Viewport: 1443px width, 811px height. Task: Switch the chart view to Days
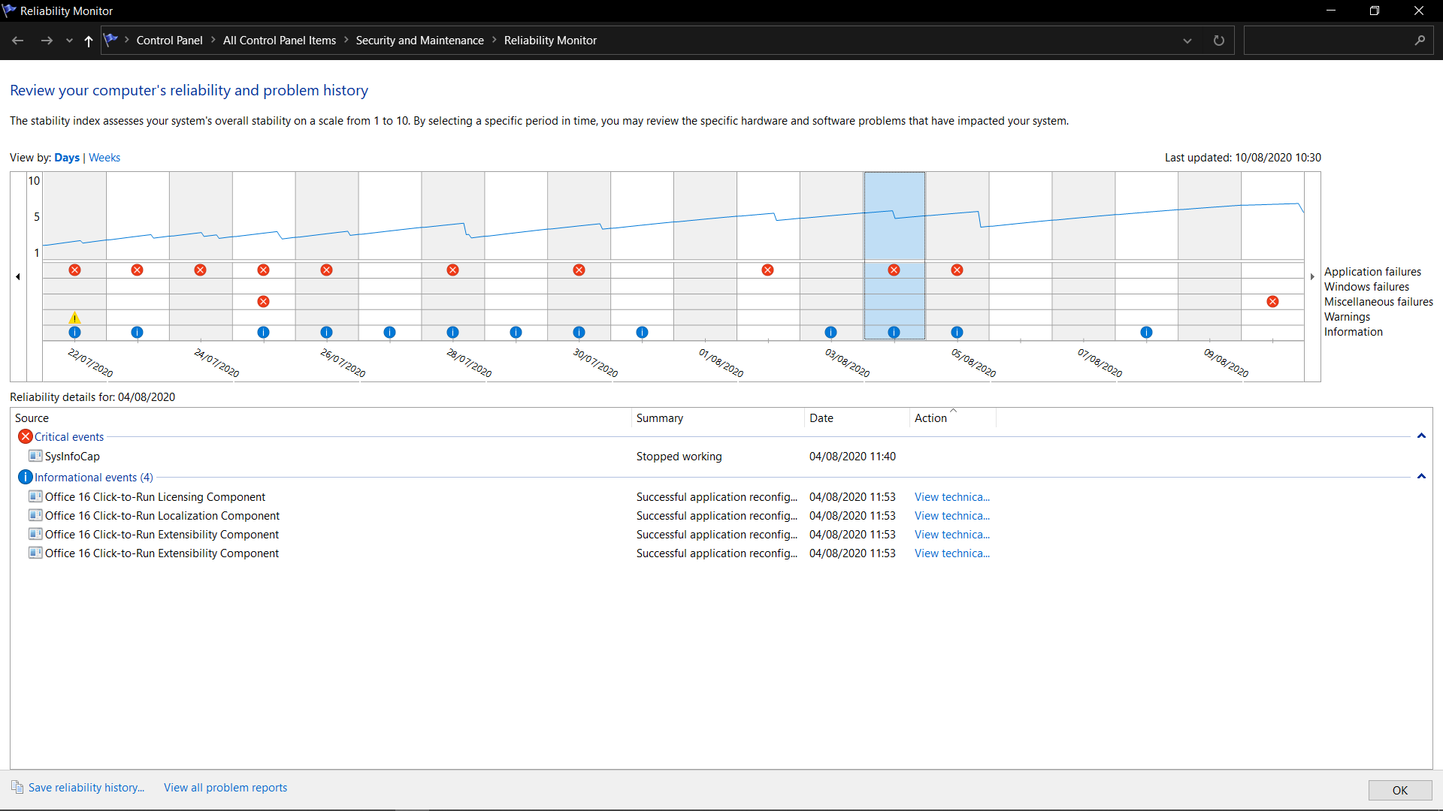click(67, 158)
